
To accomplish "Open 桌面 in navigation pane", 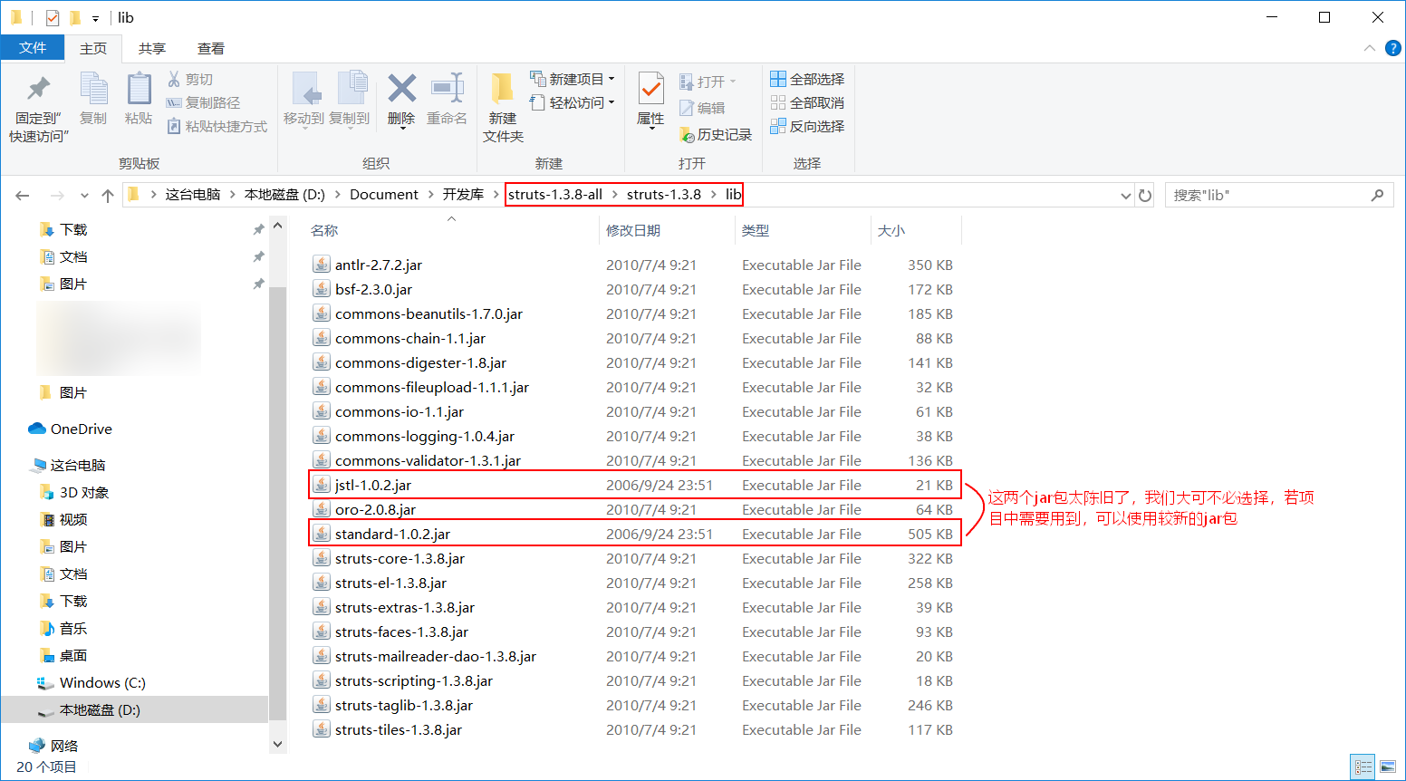I will (x=64, y=656).
